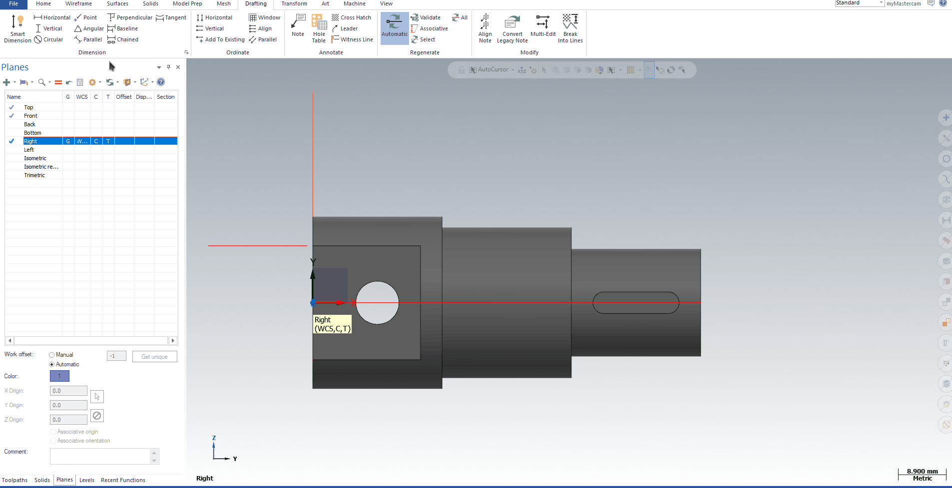The width and height of the screenshot is (952, 488).
Task: Open the Hole Table tool
Action: coord(319,28)
